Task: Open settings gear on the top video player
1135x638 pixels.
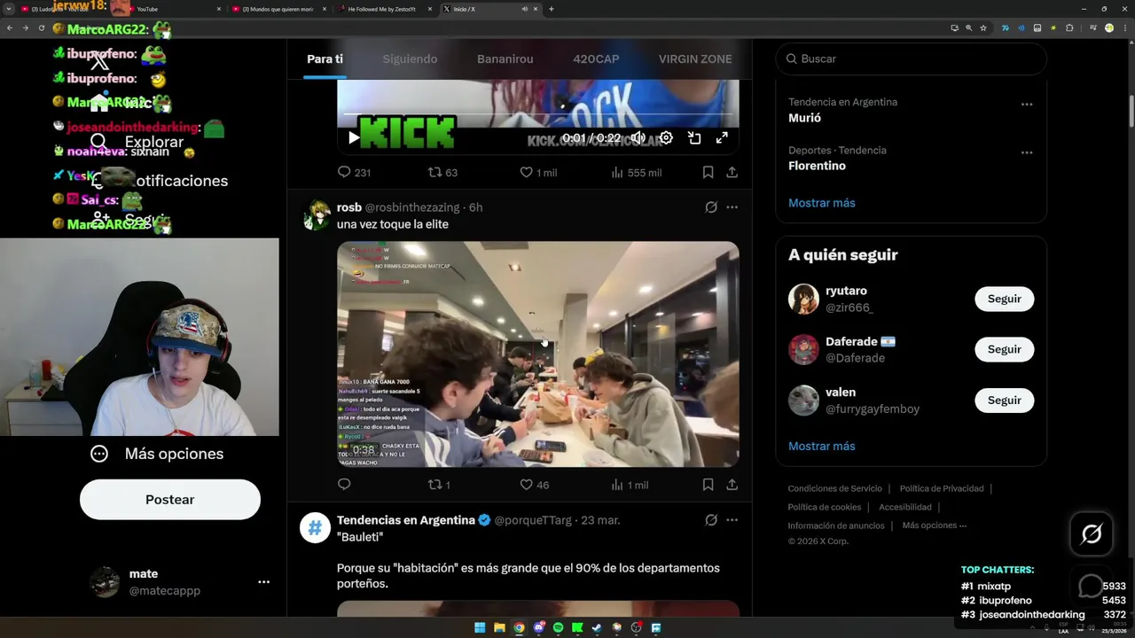Action: [666, 137]
